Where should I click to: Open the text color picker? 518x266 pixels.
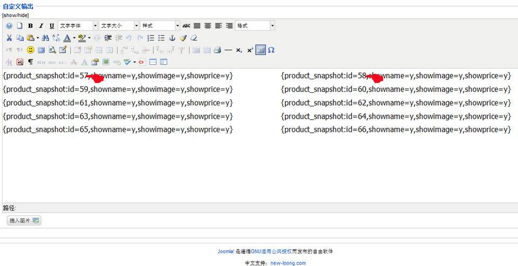(x=67, y=38)
